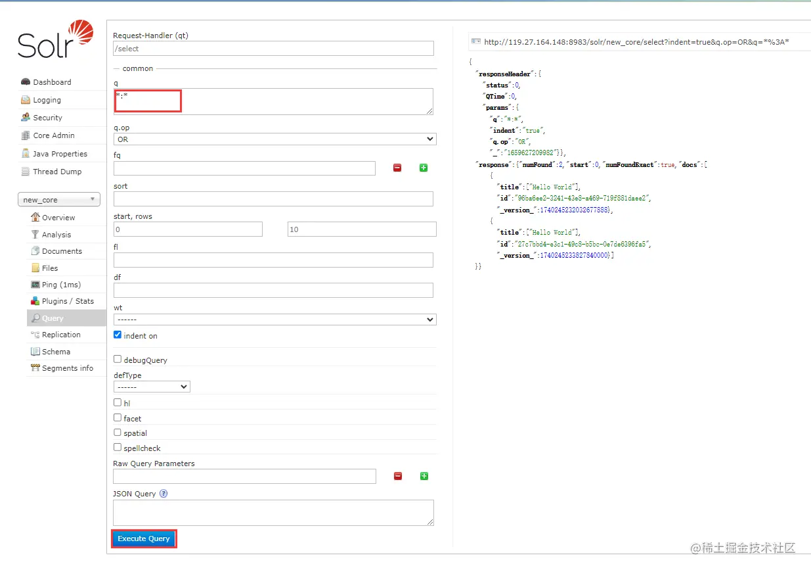Enable the facet checkbox

pos(118,417)
